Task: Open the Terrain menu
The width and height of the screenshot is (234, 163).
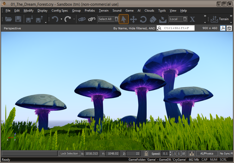Action: click(104, 11)
